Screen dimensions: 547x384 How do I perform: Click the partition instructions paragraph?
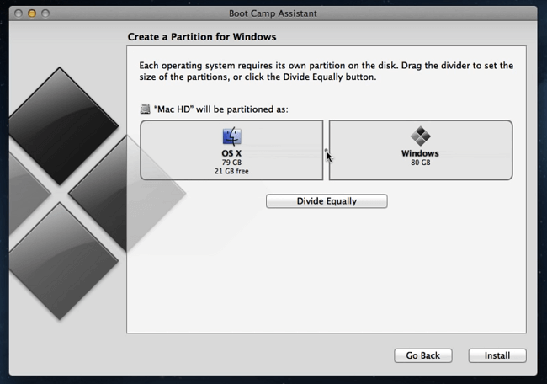[324, 71]
